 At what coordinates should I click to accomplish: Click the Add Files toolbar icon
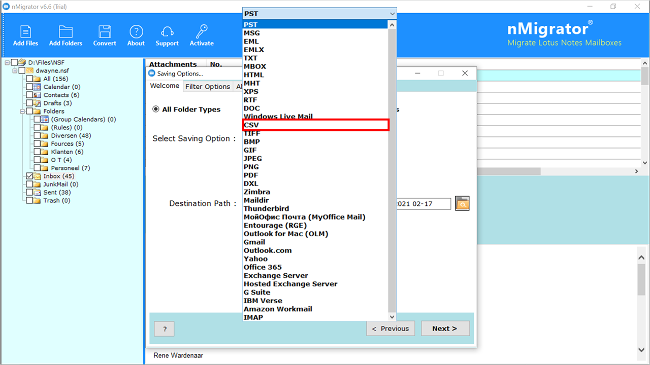(x=25, y=31)
